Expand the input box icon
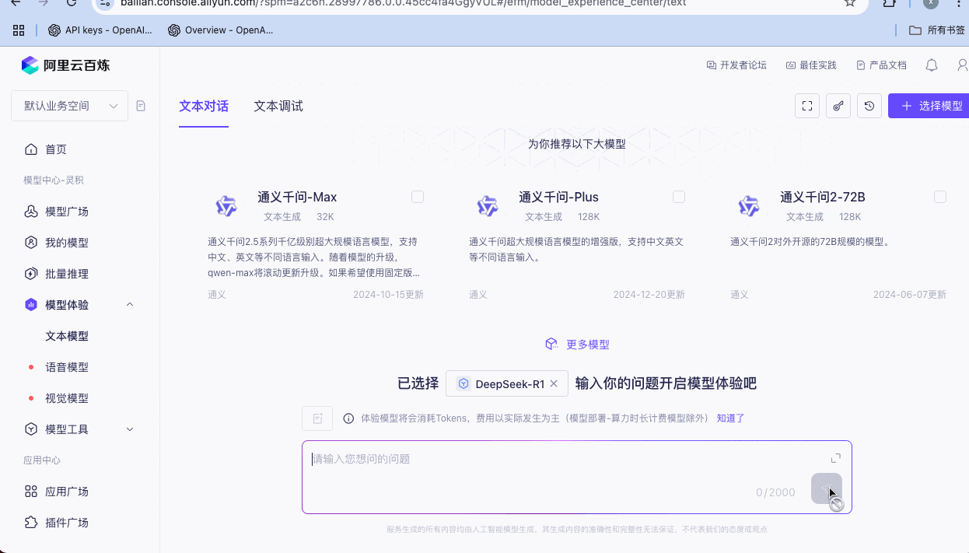 coord(836,458)
